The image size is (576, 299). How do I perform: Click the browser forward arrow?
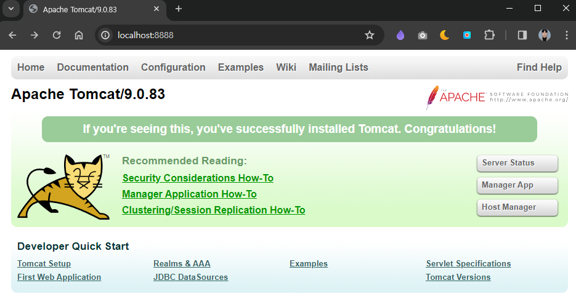(34, 35)
